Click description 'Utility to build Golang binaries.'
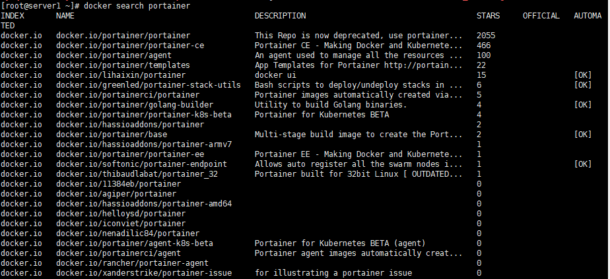 331,105
